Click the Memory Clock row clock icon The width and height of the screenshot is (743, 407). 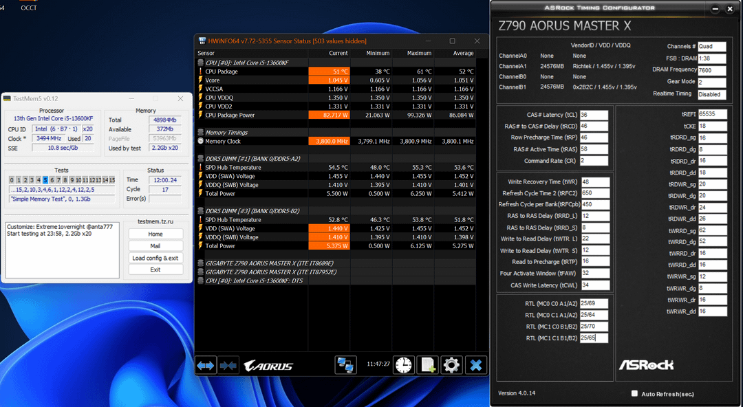(x=200, y=141)
